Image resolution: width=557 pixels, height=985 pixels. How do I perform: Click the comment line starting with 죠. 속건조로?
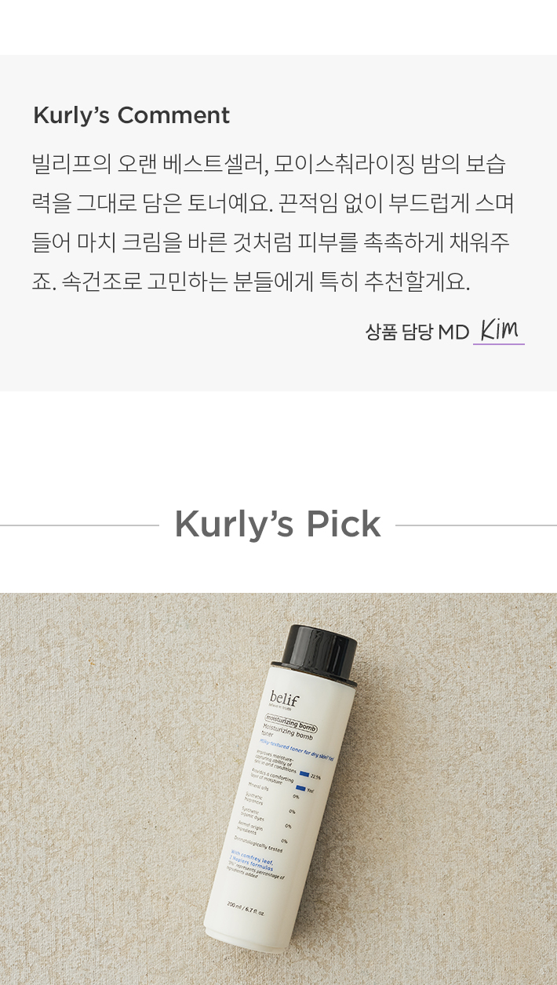[251, 282]
